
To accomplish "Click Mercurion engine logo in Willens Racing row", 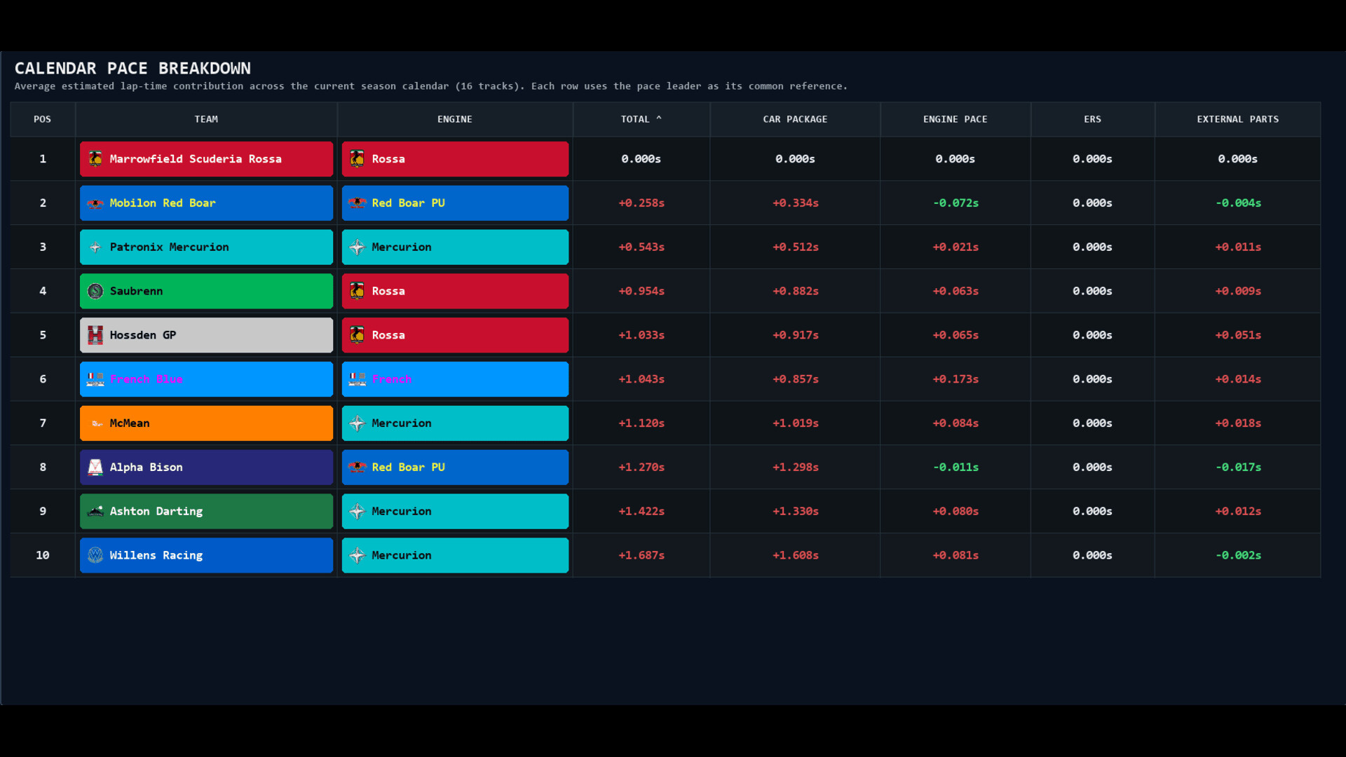I will click(x=358, y=555).
